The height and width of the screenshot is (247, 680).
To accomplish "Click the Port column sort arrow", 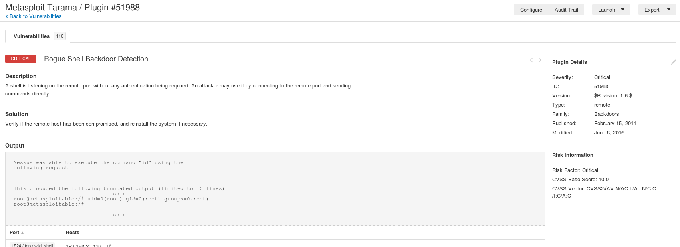I will coord(22,233).
